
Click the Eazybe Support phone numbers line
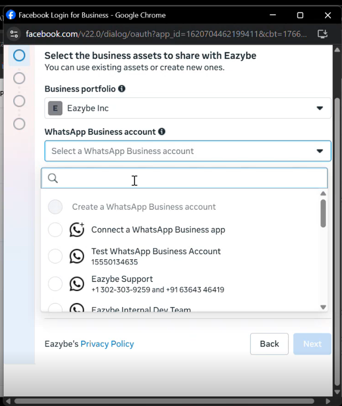click(158, 289)
